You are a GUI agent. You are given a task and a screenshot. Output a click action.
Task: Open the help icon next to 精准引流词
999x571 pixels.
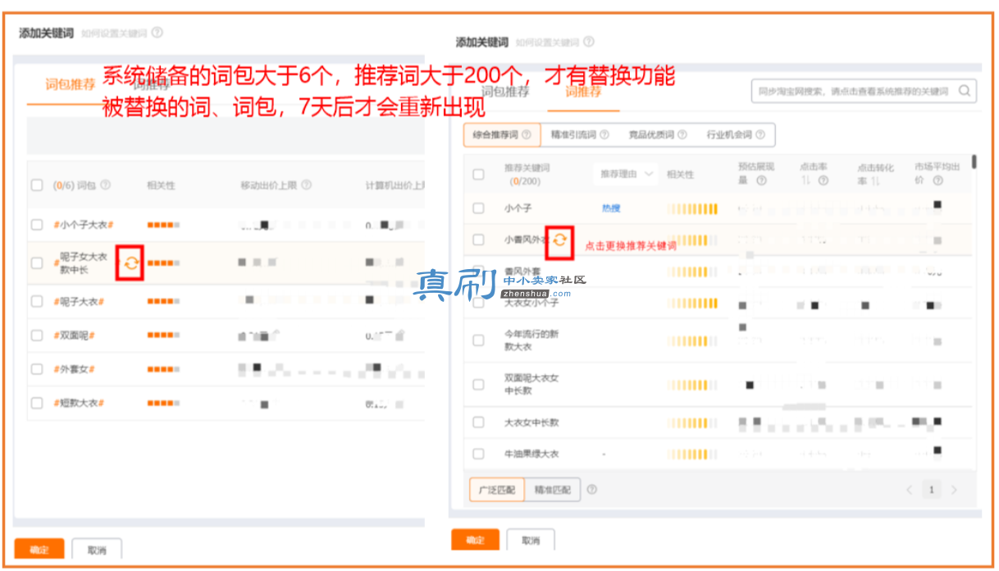604,135
